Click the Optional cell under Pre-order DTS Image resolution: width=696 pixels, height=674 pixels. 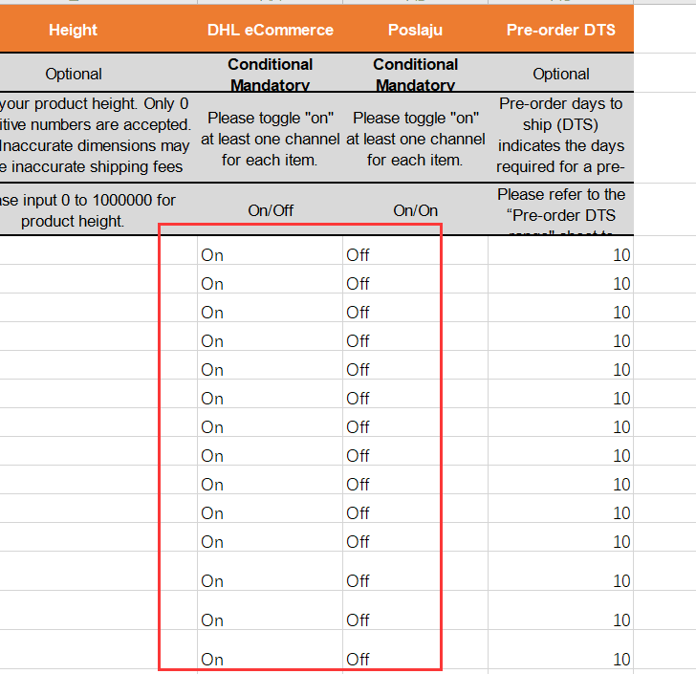[x=560, y=74]
